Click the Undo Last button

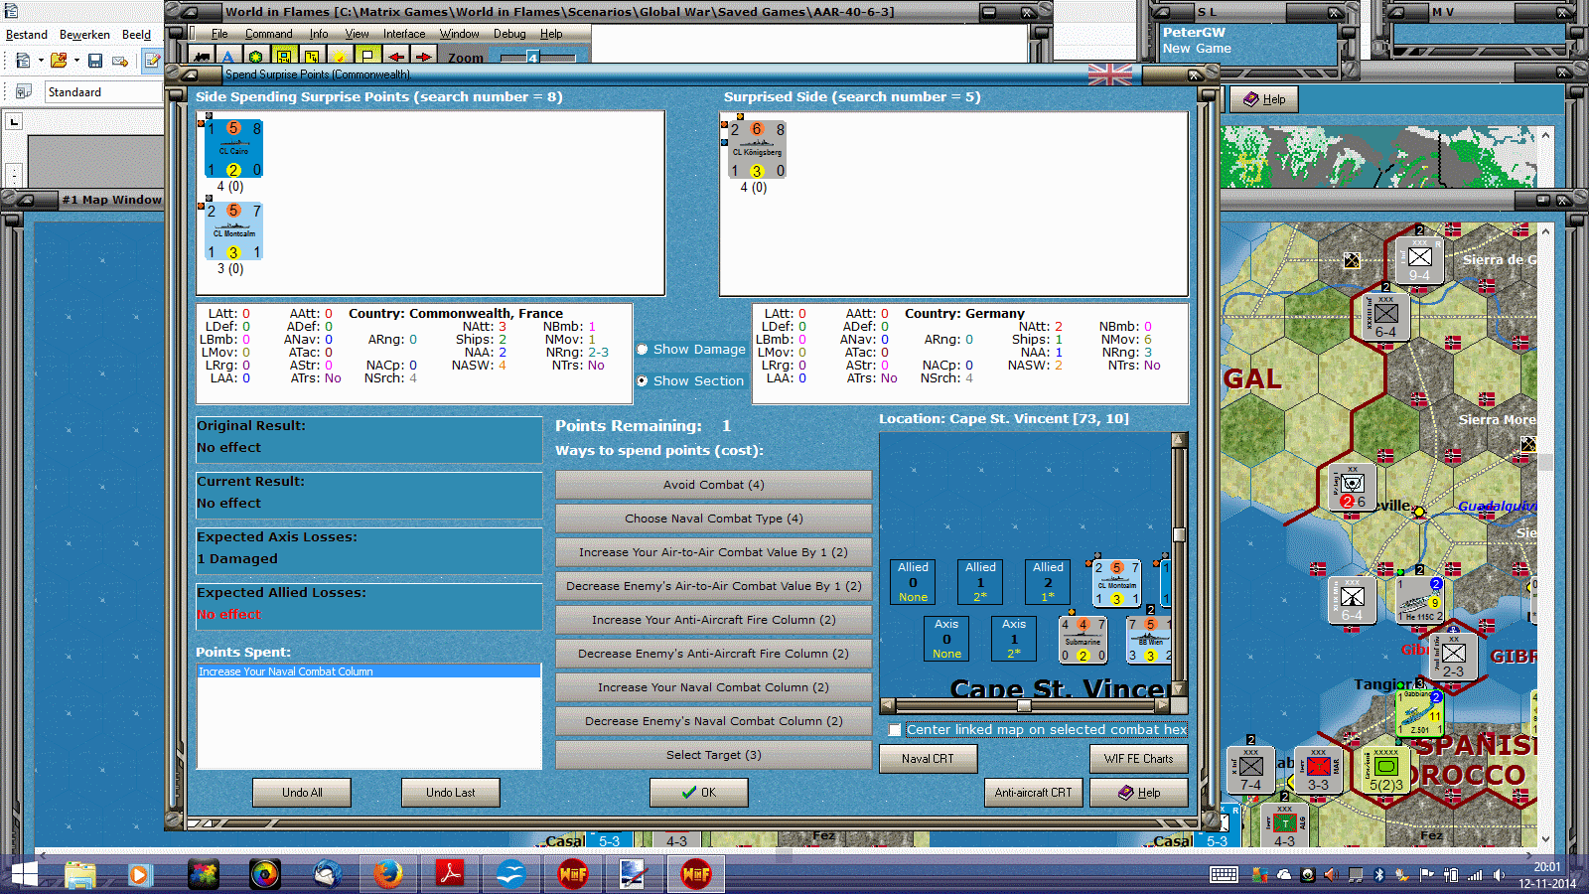coord(451,793)
